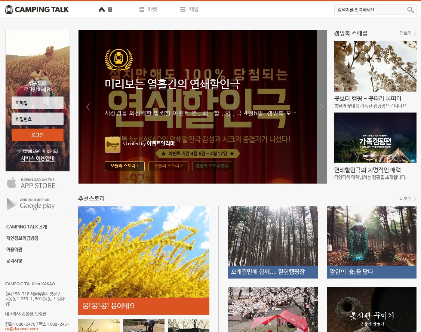Screen dimensions: 421x332
Task: Select the 오늘의 스토리 1 tab
Action: (x=125, y=166)
